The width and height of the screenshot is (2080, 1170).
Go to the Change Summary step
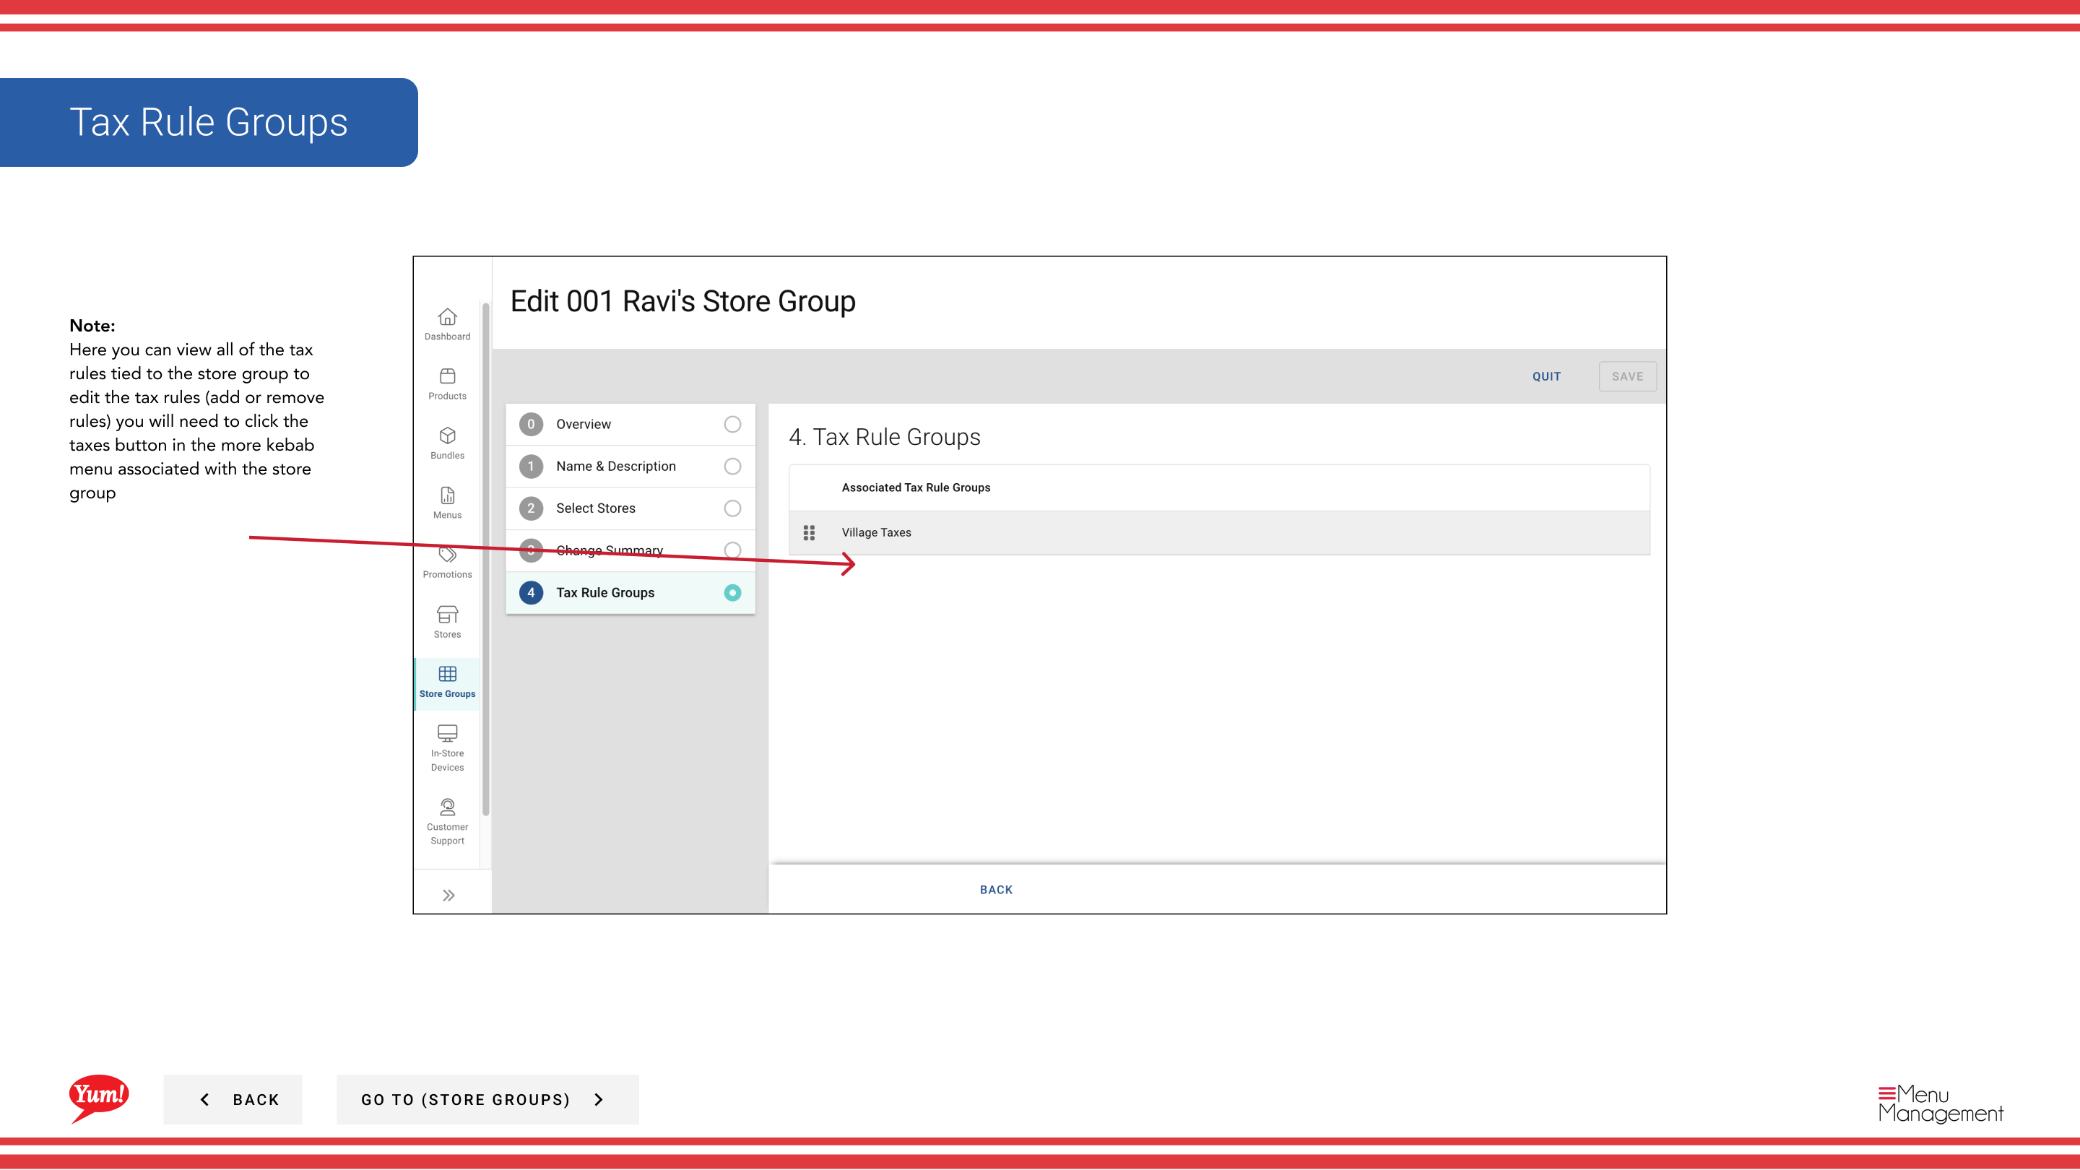click(x=630, y=550)
